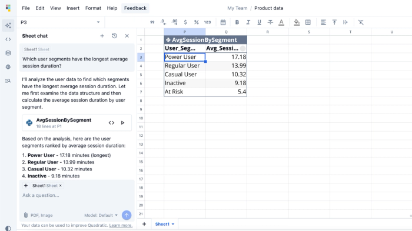The image size is (412, 231).
Task: Open Sheet1 tab dropdown
Action: click(173, 224)
